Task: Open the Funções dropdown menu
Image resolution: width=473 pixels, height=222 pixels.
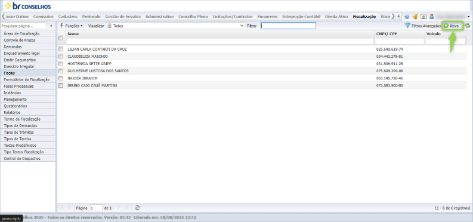Action: pos(71,26)
